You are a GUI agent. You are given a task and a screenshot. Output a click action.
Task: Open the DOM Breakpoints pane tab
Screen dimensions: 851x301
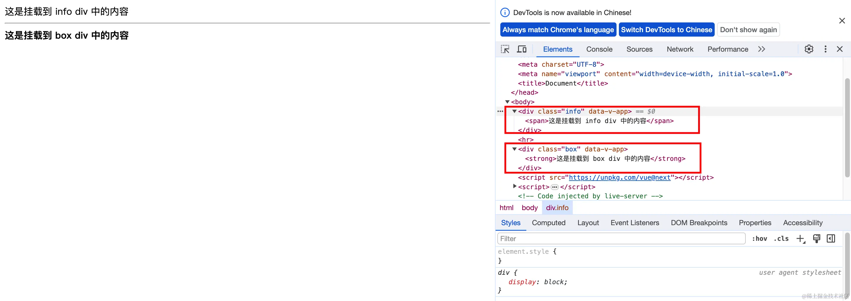point(699,223)
